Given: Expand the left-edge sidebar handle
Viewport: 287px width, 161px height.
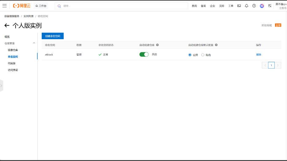Looking at the screenshot, I should [x=2, y=85].
